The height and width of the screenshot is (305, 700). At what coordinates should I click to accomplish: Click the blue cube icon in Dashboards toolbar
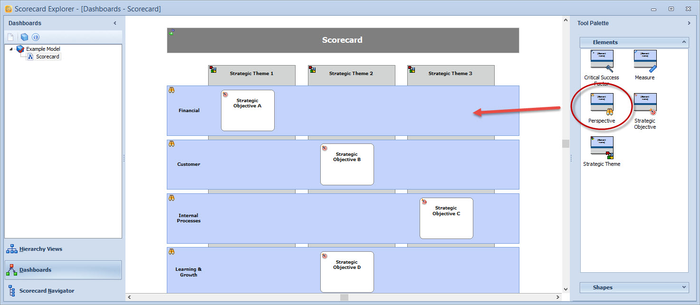point(24,37)
